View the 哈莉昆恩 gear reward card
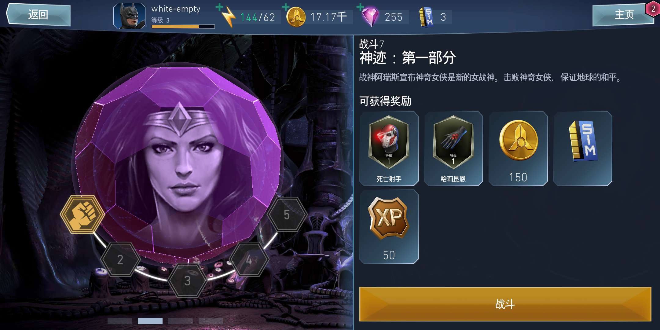 [453, 148]
